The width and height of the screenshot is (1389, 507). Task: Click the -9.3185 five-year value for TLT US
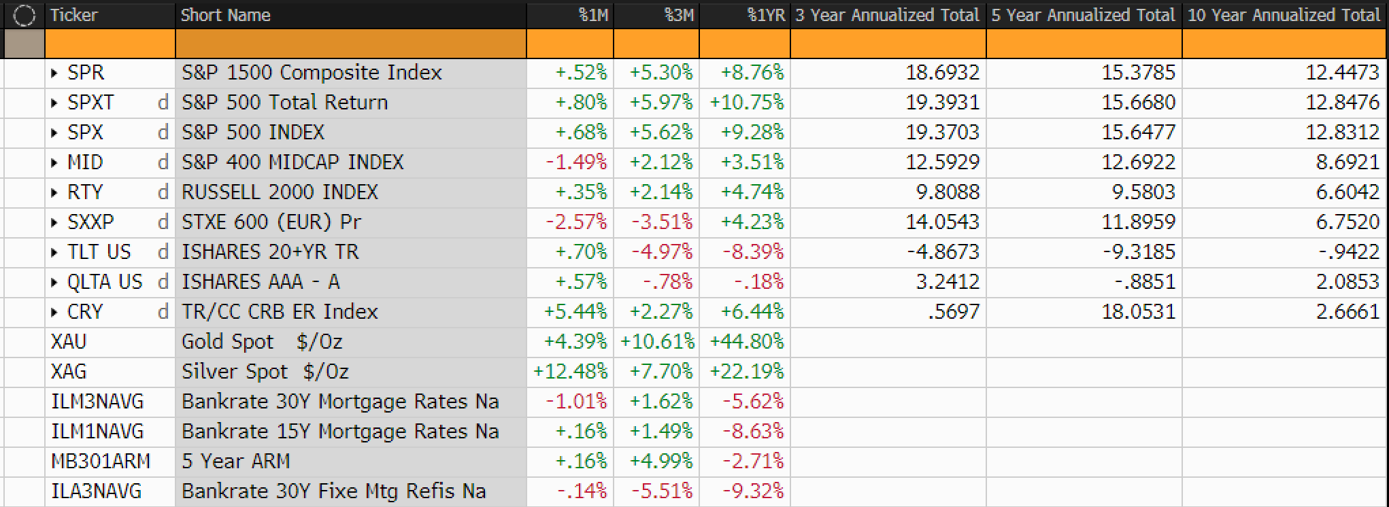[1139, 252]
